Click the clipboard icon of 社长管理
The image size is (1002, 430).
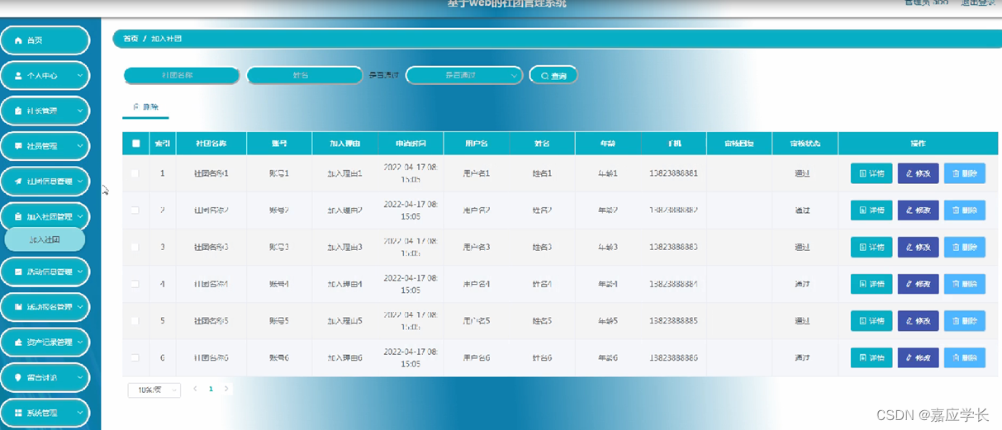[x=18, y=111]
